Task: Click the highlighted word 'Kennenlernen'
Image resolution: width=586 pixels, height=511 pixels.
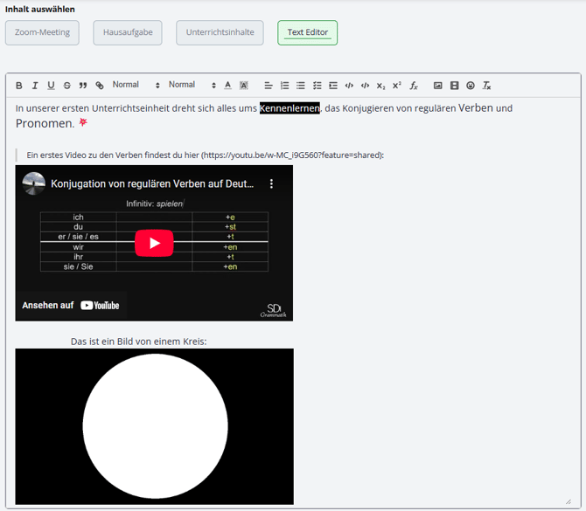Action: point(290,108)
